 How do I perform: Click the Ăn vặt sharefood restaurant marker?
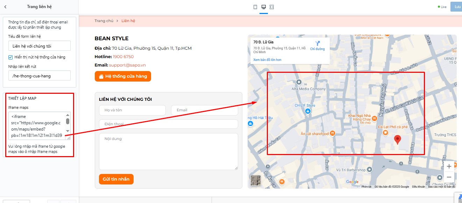(332, 133)
